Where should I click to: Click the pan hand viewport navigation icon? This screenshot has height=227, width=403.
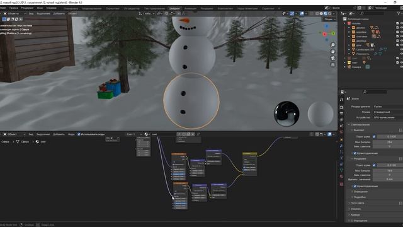(x=332, y=52)
